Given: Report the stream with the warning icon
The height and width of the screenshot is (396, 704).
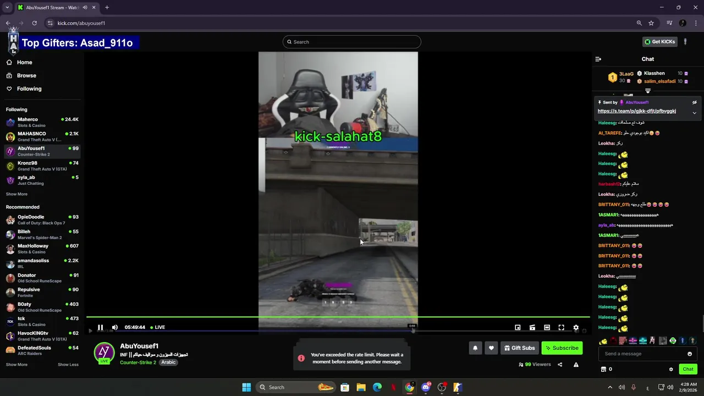Looking at the screenshot, I should coord(576,364).
